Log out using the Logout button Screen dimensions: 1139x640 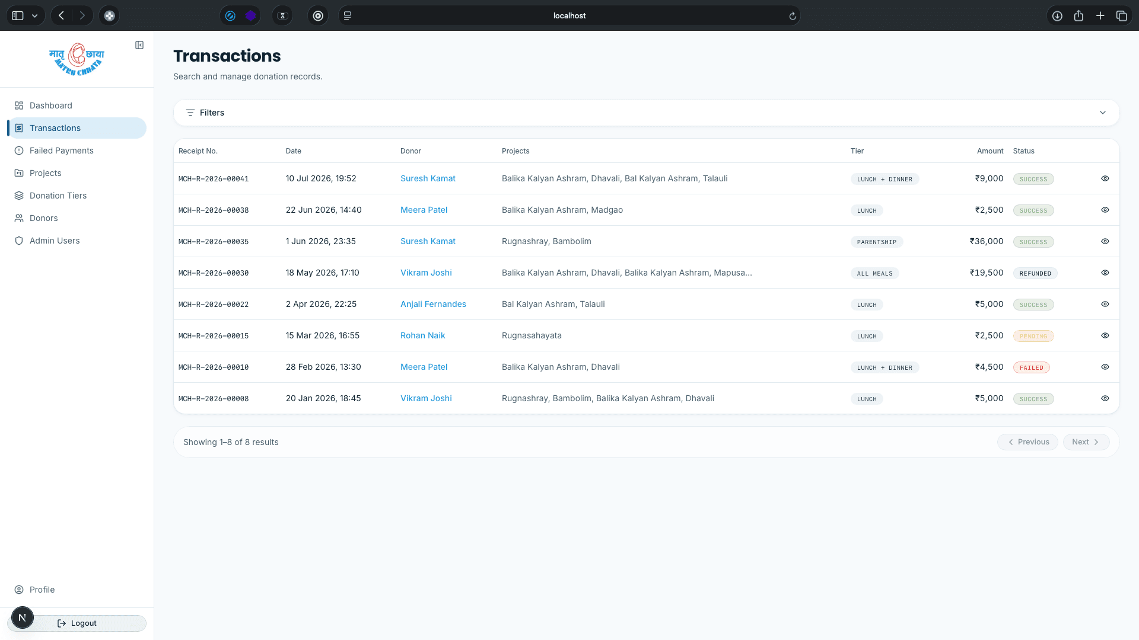(77, 623)
